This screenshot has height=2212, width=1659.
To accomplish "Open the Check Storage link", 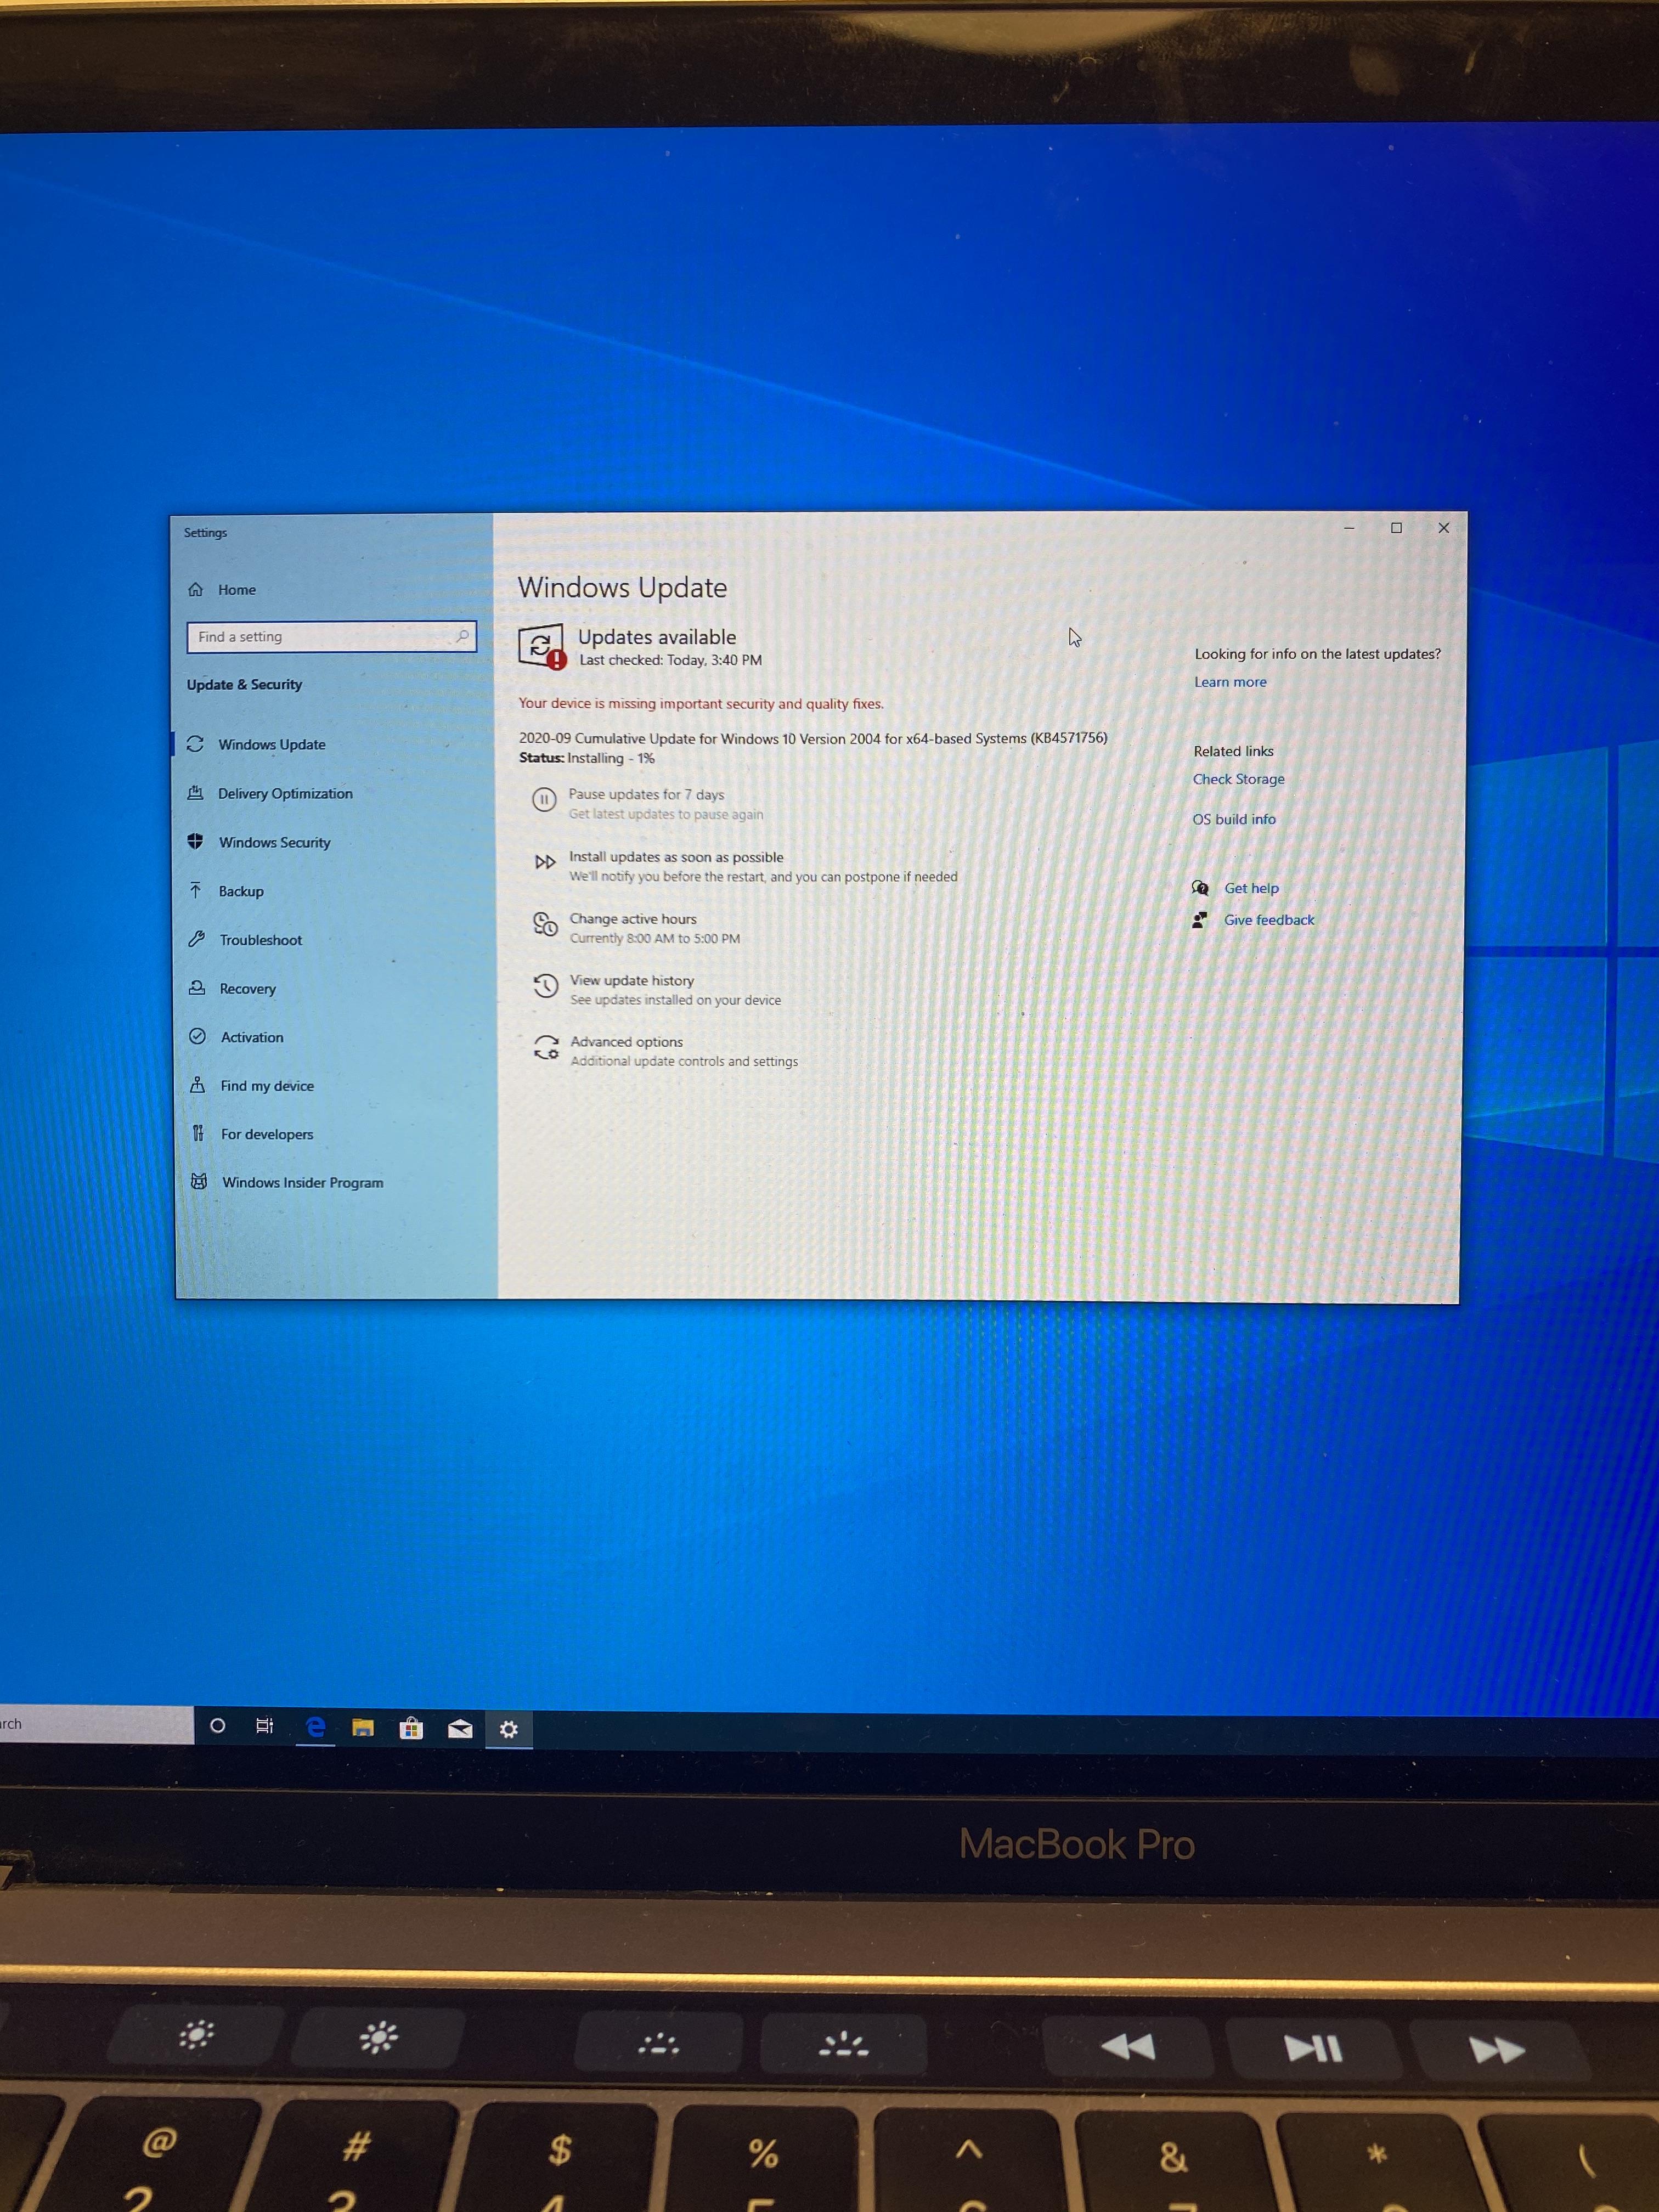I will point(1238,779).
